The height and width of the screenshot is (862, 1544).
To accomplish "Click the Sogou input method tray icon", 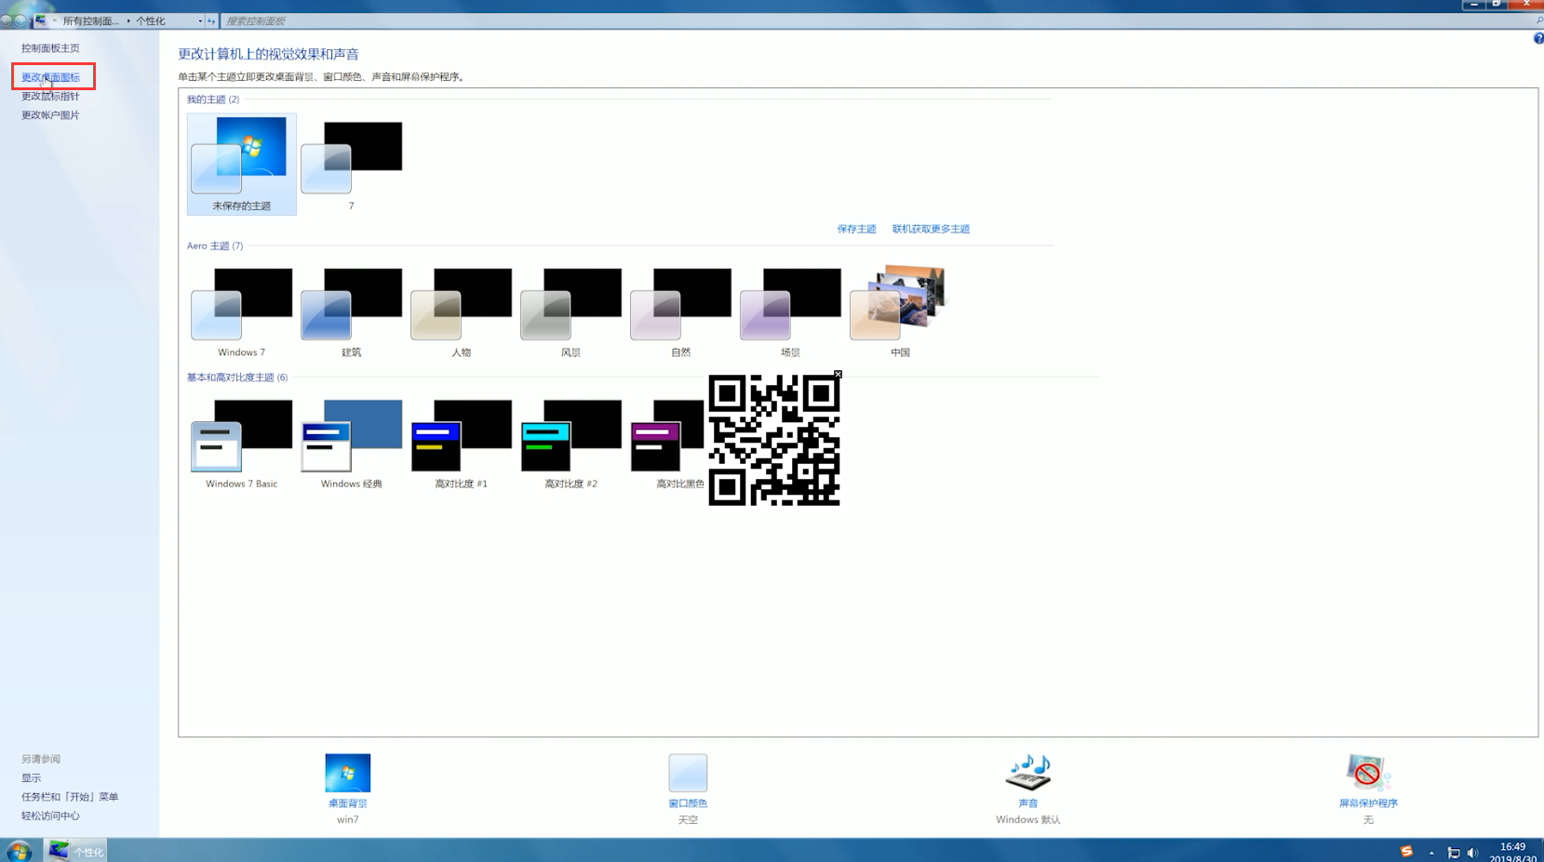I will (1406, 852).
